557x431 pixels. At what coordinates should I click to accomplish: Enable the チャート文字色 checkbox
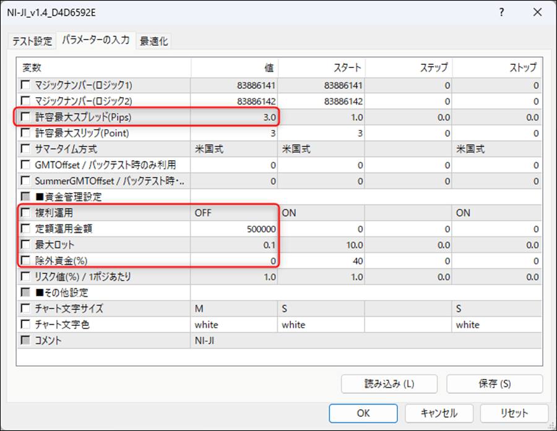[x=26, y=325]
